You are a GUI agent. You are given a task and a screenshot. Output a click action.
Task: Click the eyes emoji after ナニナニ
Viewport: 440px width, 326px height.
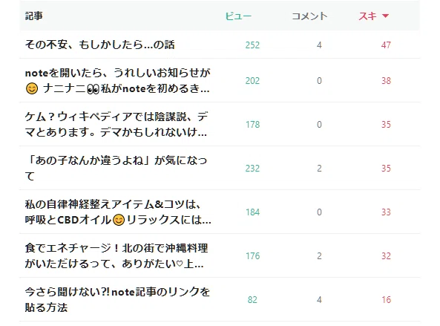point(93,89)
